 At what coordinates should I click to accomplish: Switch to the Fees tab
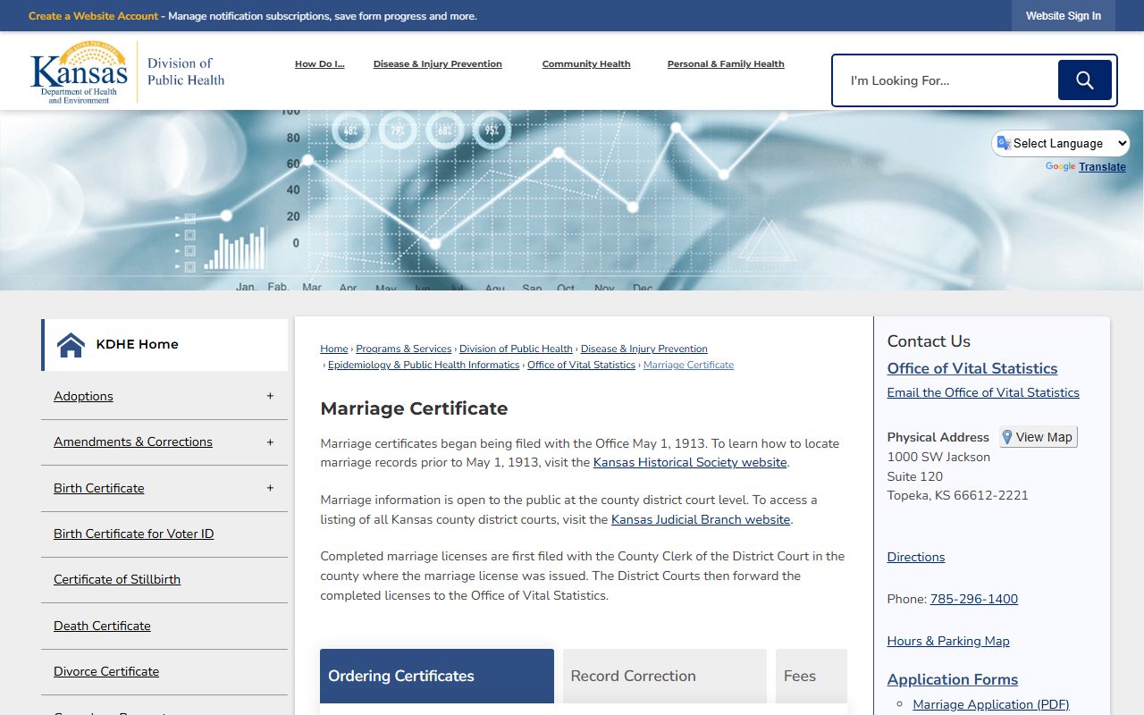pos(811,676)
